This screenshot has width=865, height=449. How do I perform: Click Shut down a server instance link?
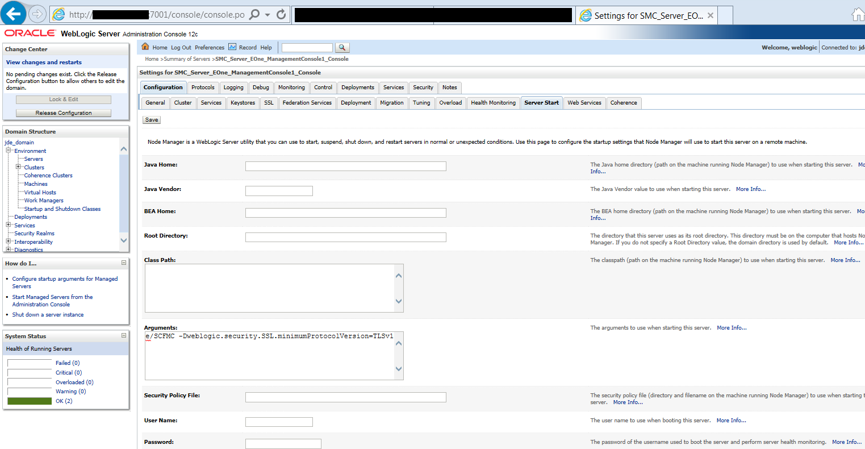tap(48, 315)
